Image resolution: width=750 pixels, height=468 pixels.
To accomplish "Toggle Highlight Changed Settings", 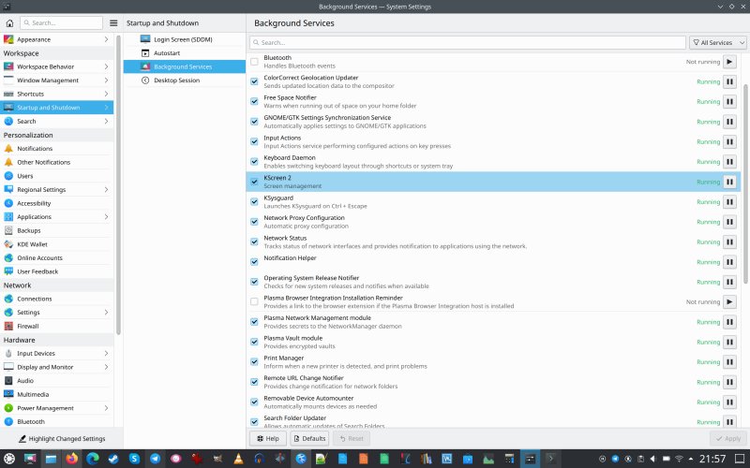I will (x=62, y=438).
